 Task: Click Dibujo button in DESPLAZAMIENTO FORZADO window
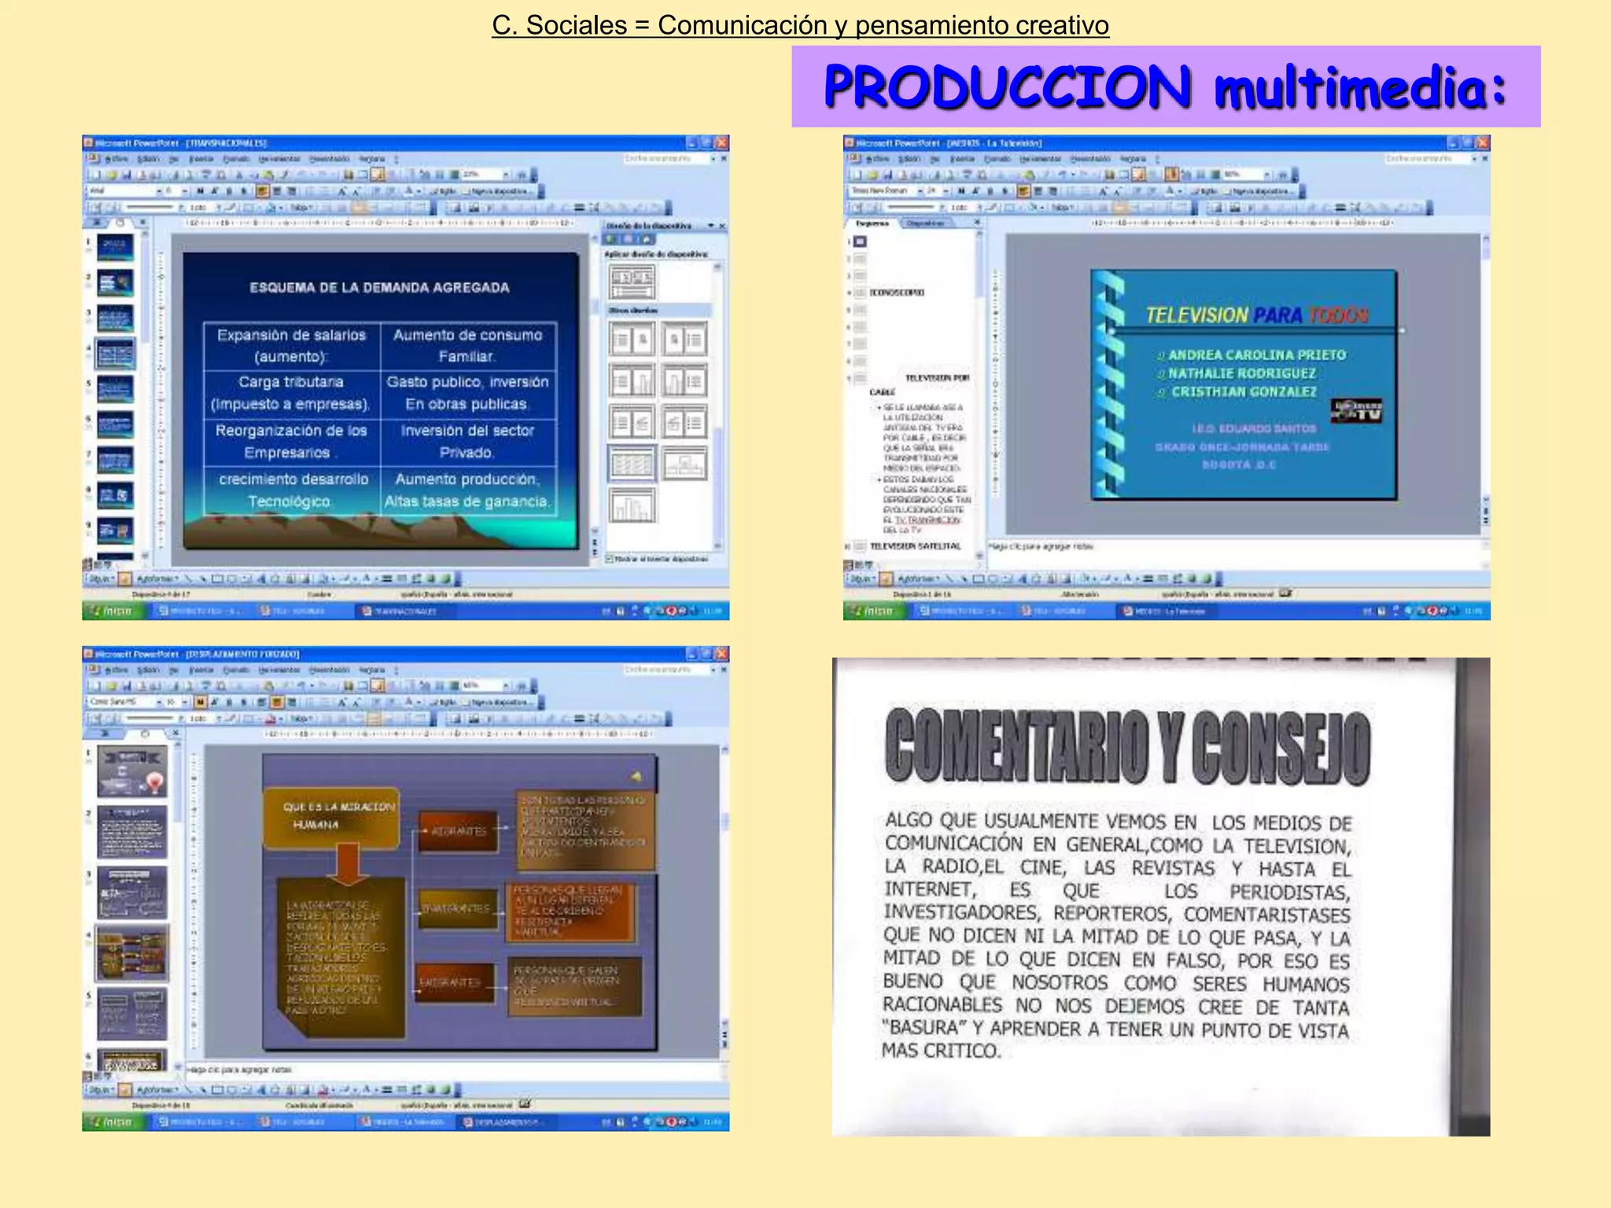click(101, 1091)
